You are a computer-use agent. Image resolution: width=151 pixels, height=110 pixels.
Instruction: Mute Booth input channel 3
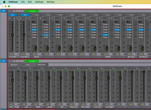click(x=41, y=18)
